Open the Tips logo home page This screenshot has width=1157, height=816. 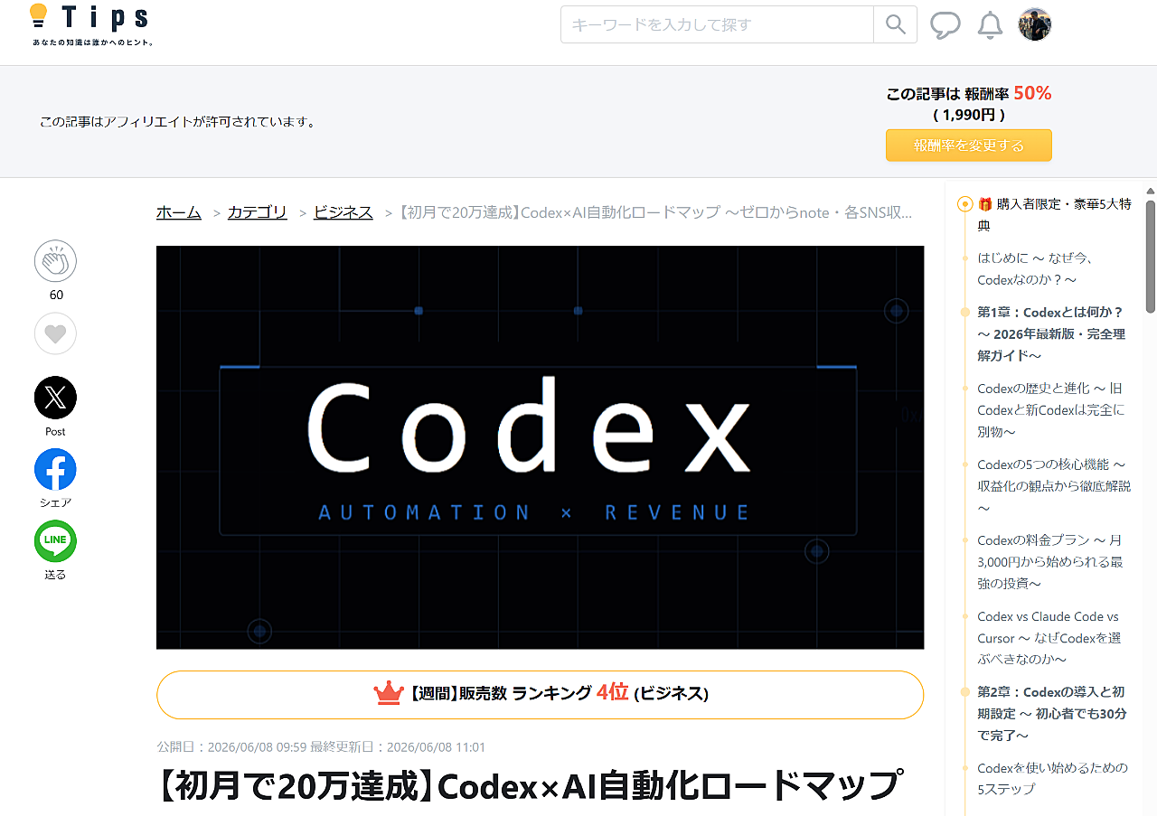(91, 24)
